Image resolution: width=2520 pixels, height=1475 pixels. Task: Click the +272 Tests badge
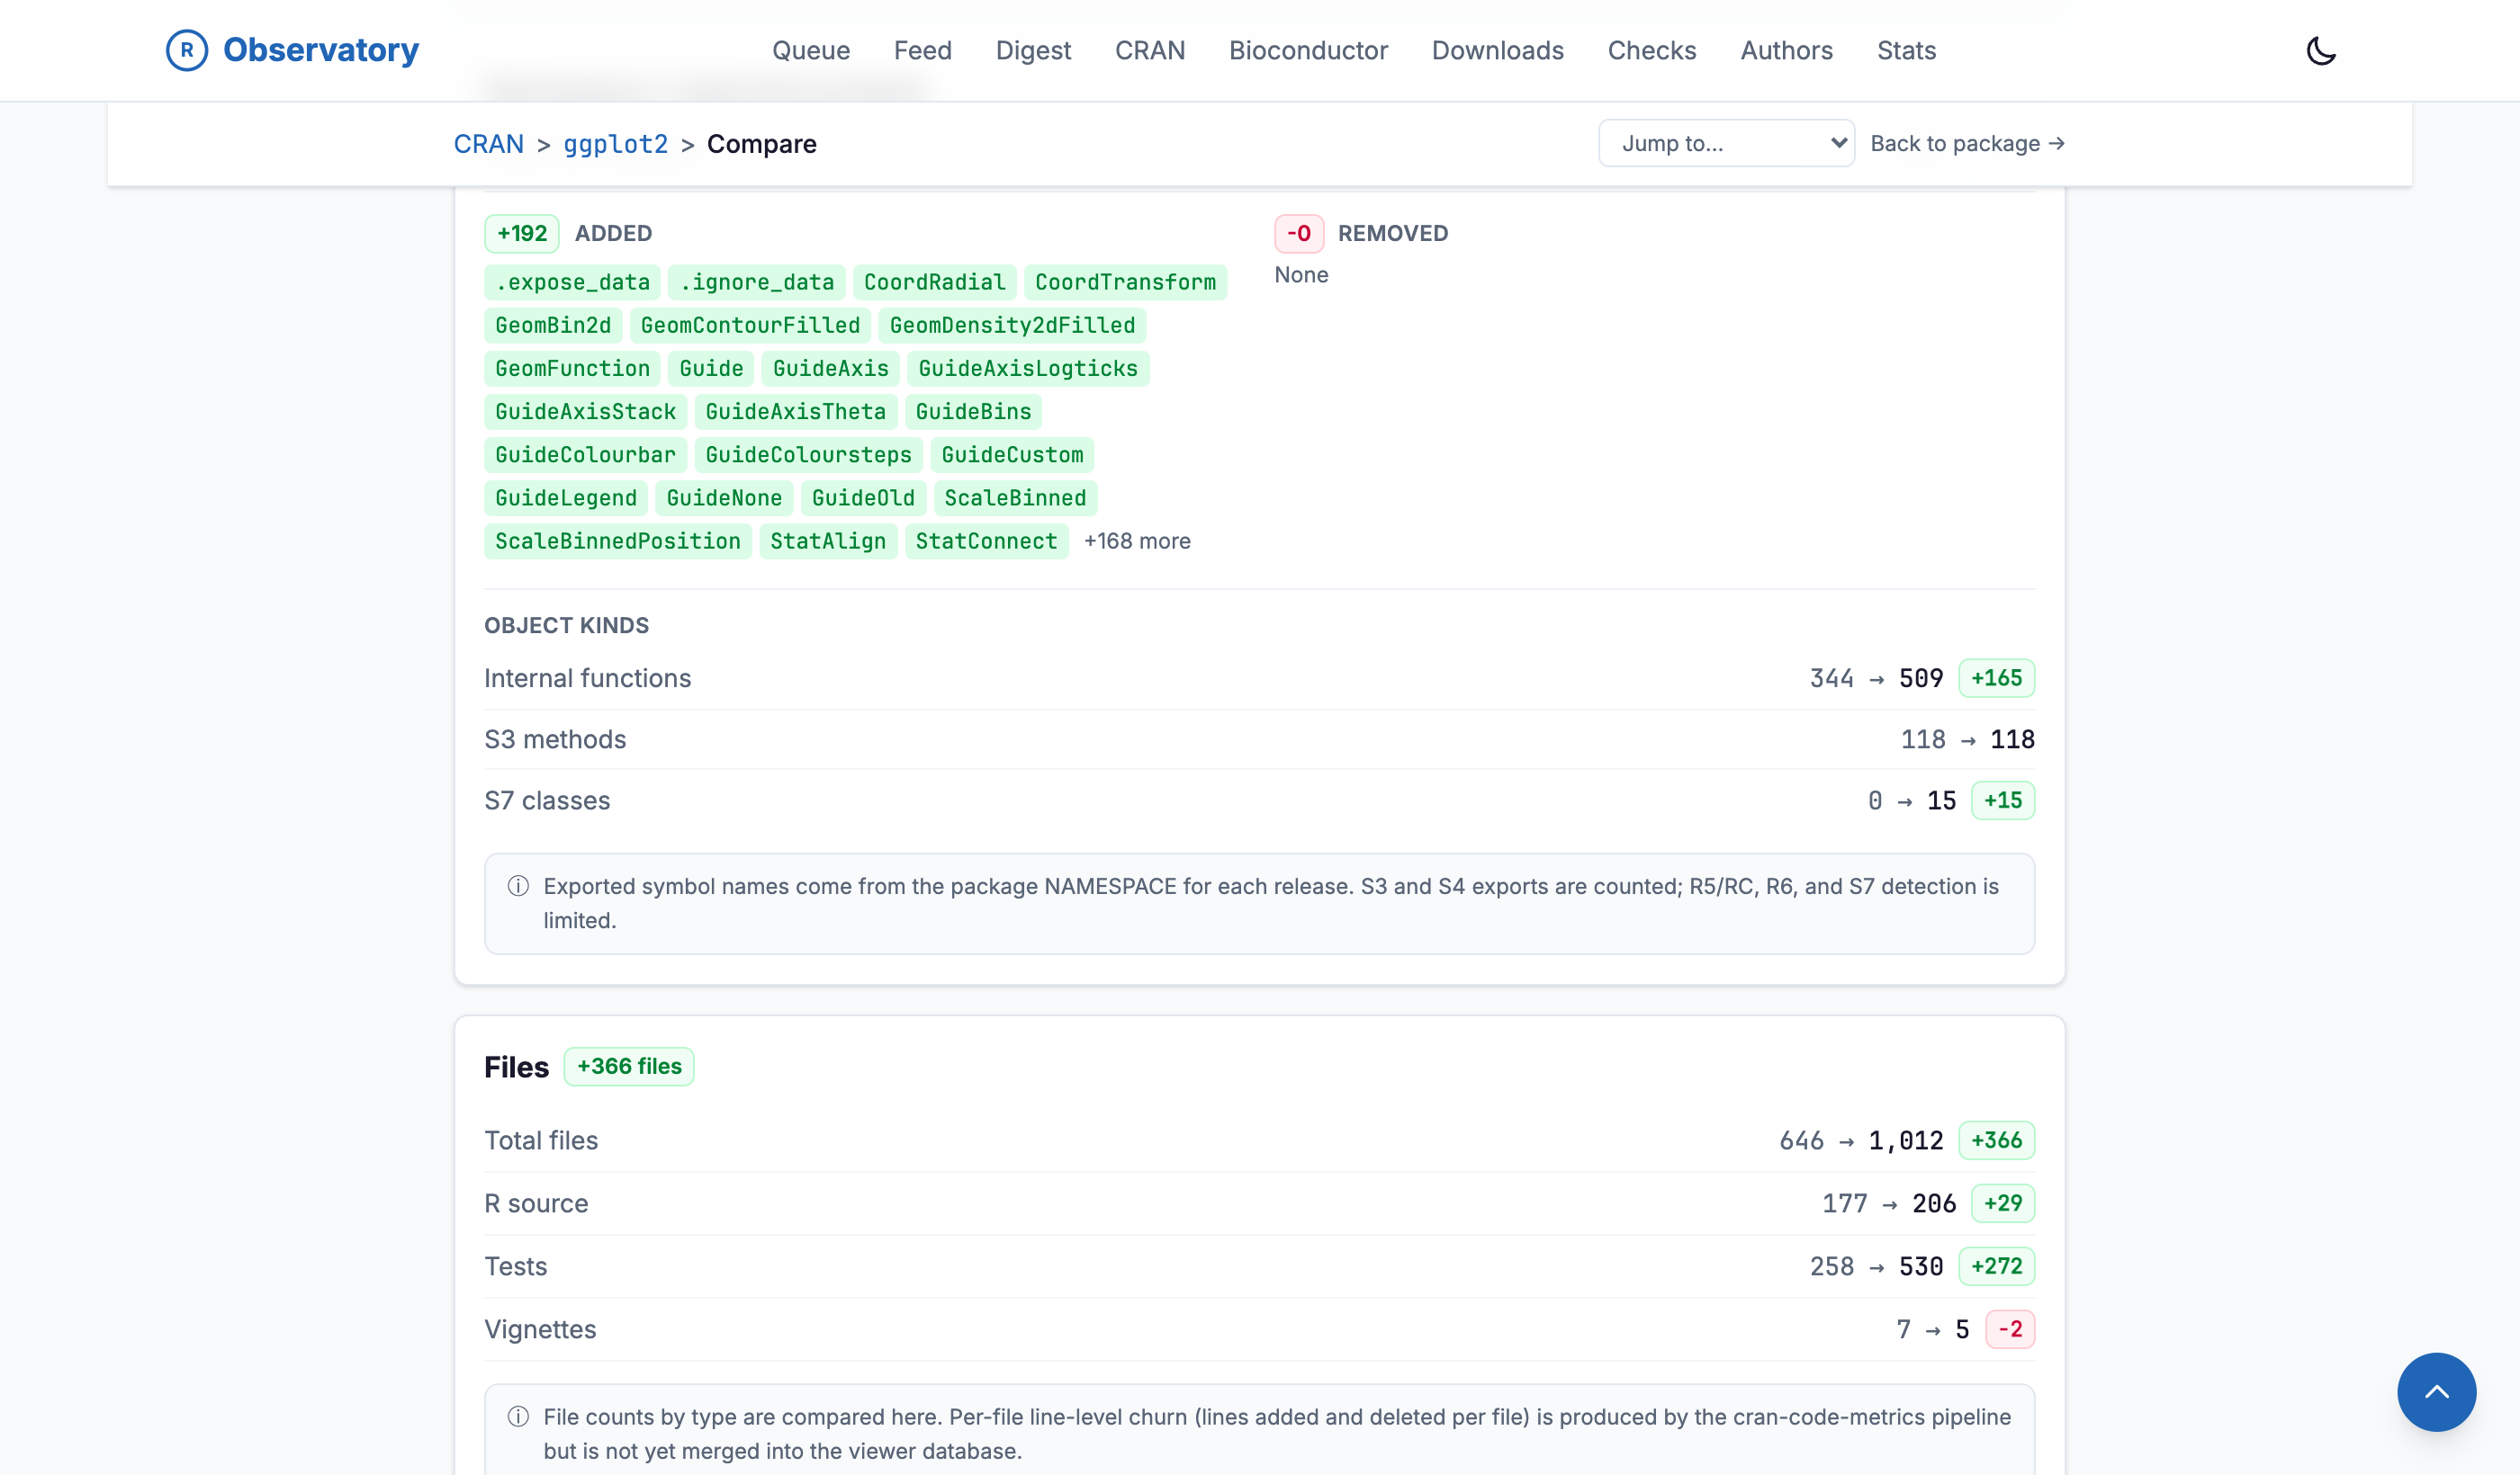pos(1996,1265)
